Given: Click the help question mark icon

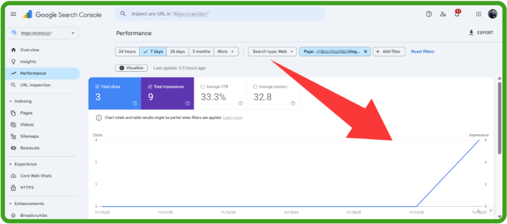Looking at the screenshot, I should click(x=429, y=14).
